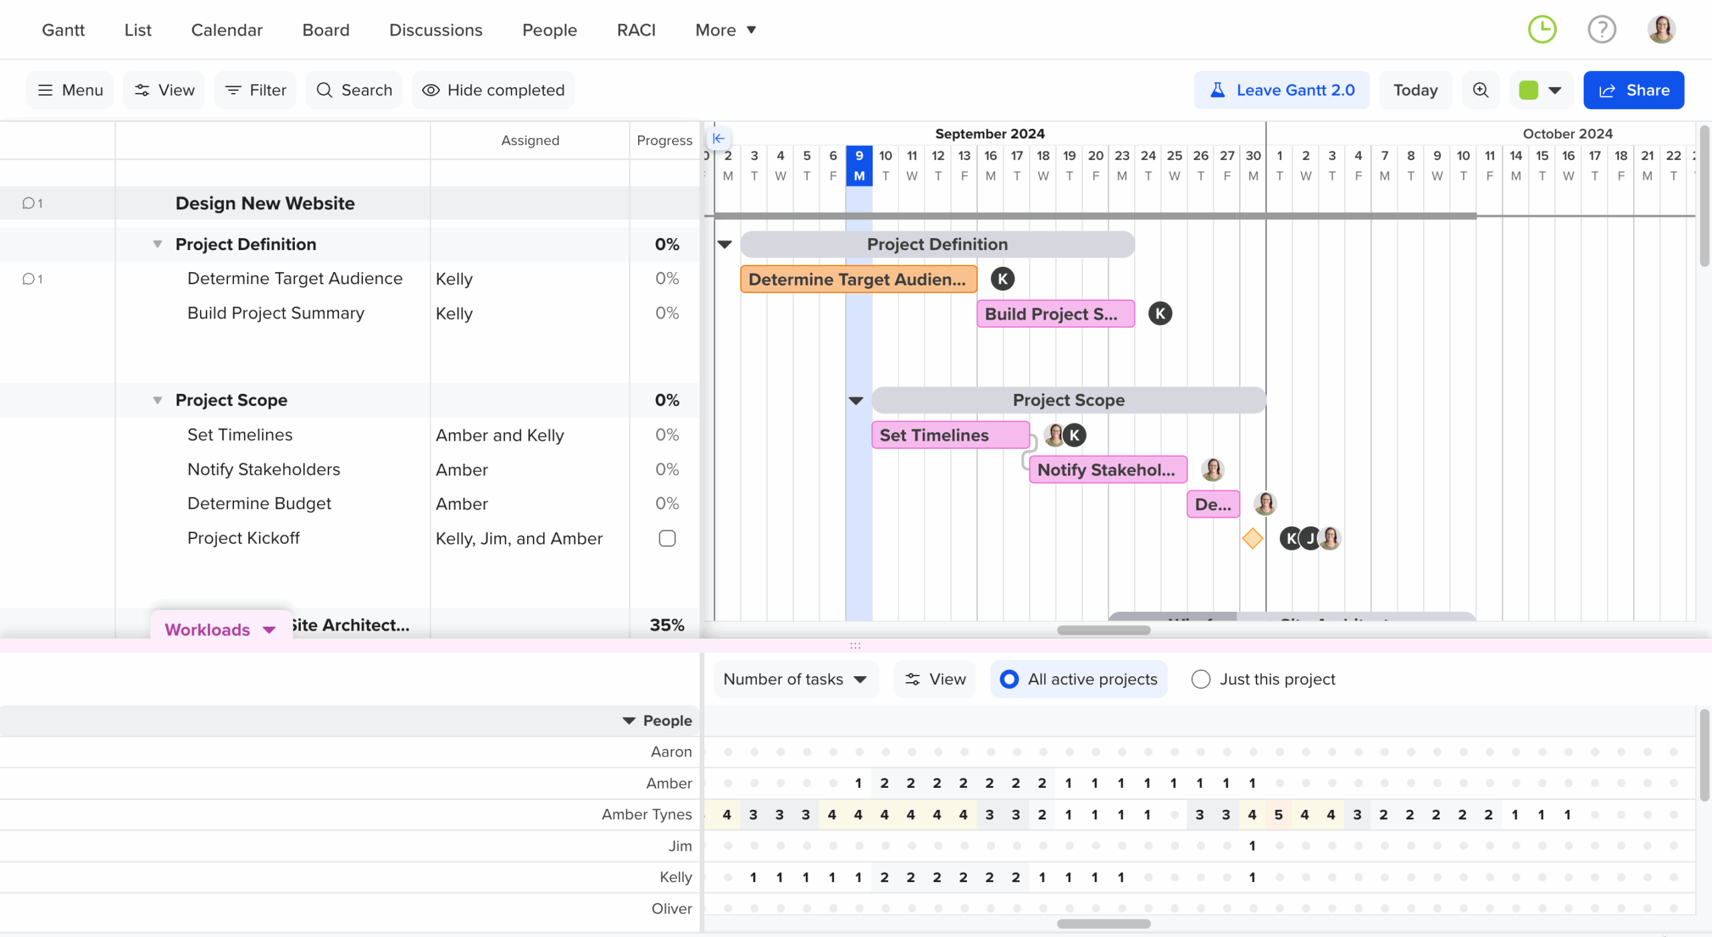Select the Just this project option
The image size is (1712, 937).
[1200, 679]
